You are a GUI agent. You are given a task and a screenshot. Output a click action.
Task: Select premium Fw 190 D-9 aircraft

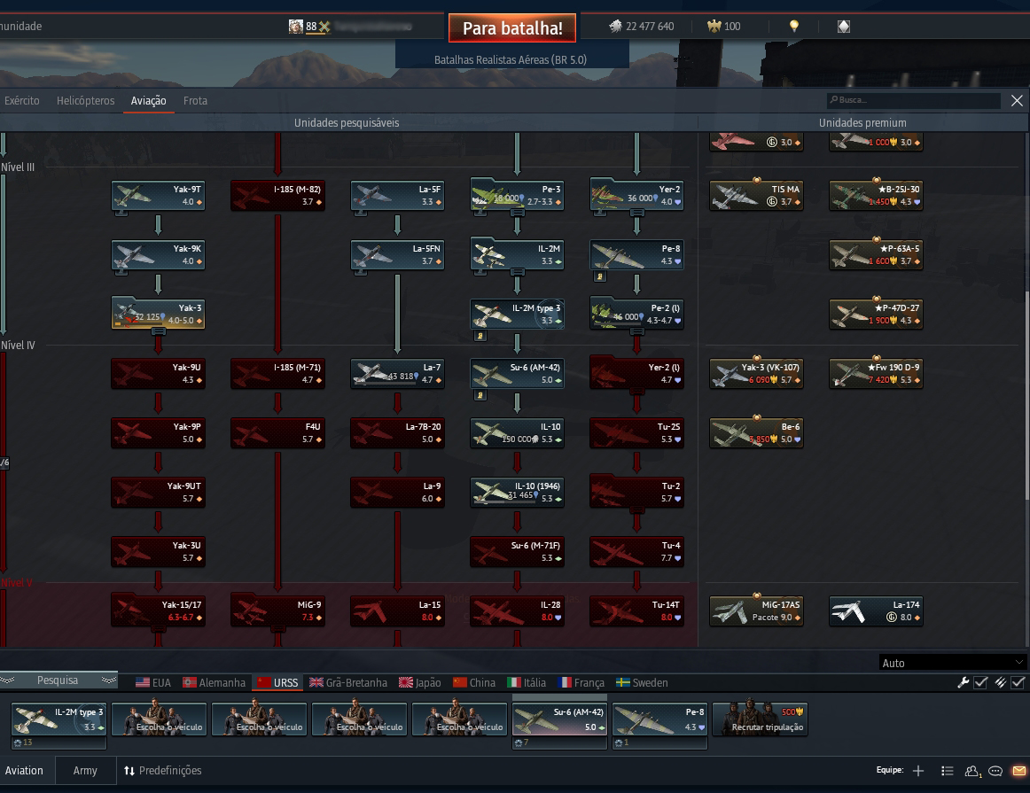[876, 374]
